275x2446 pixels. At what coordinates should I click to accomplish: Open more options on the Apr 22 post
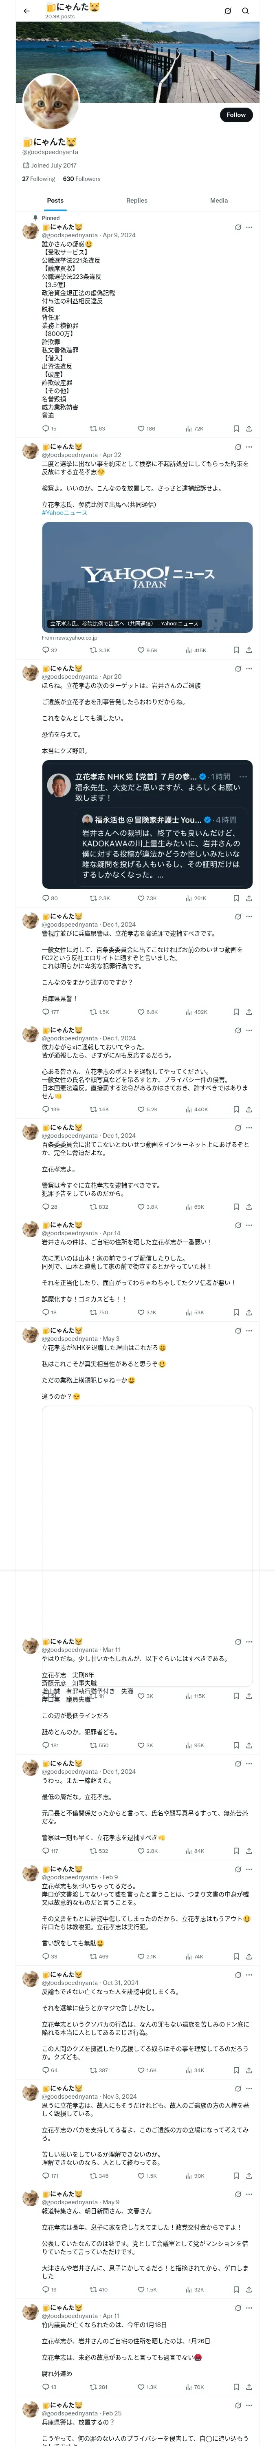(249, 446)
